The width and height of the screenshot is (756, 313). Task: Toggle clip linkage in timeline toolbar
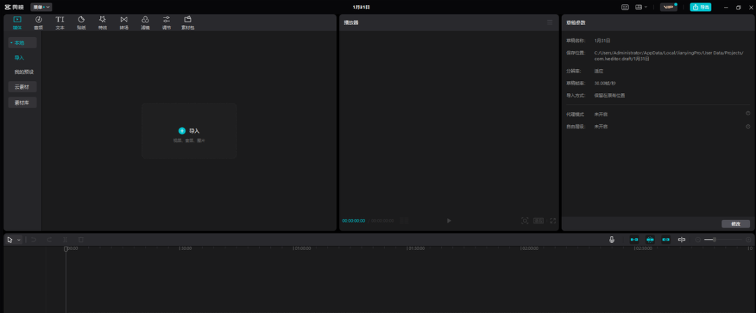[666, 240]
